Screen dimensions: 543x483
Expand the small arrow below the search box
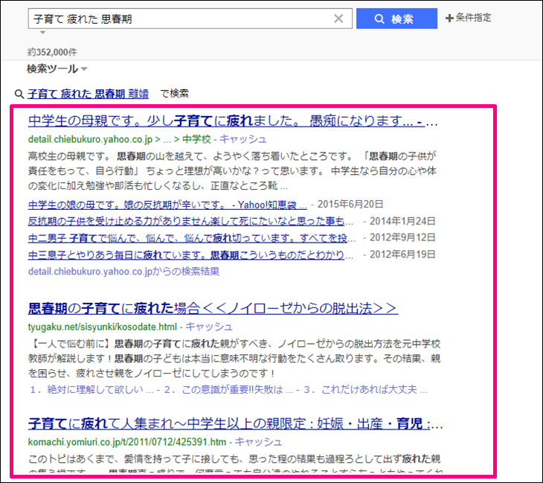click(42, 33)
